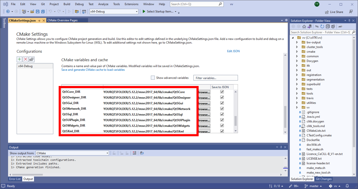Screen dimensions: 358x189
Task: Uncheck Save to JSON for Qt5Network_DIR
Action: point(222,109)
